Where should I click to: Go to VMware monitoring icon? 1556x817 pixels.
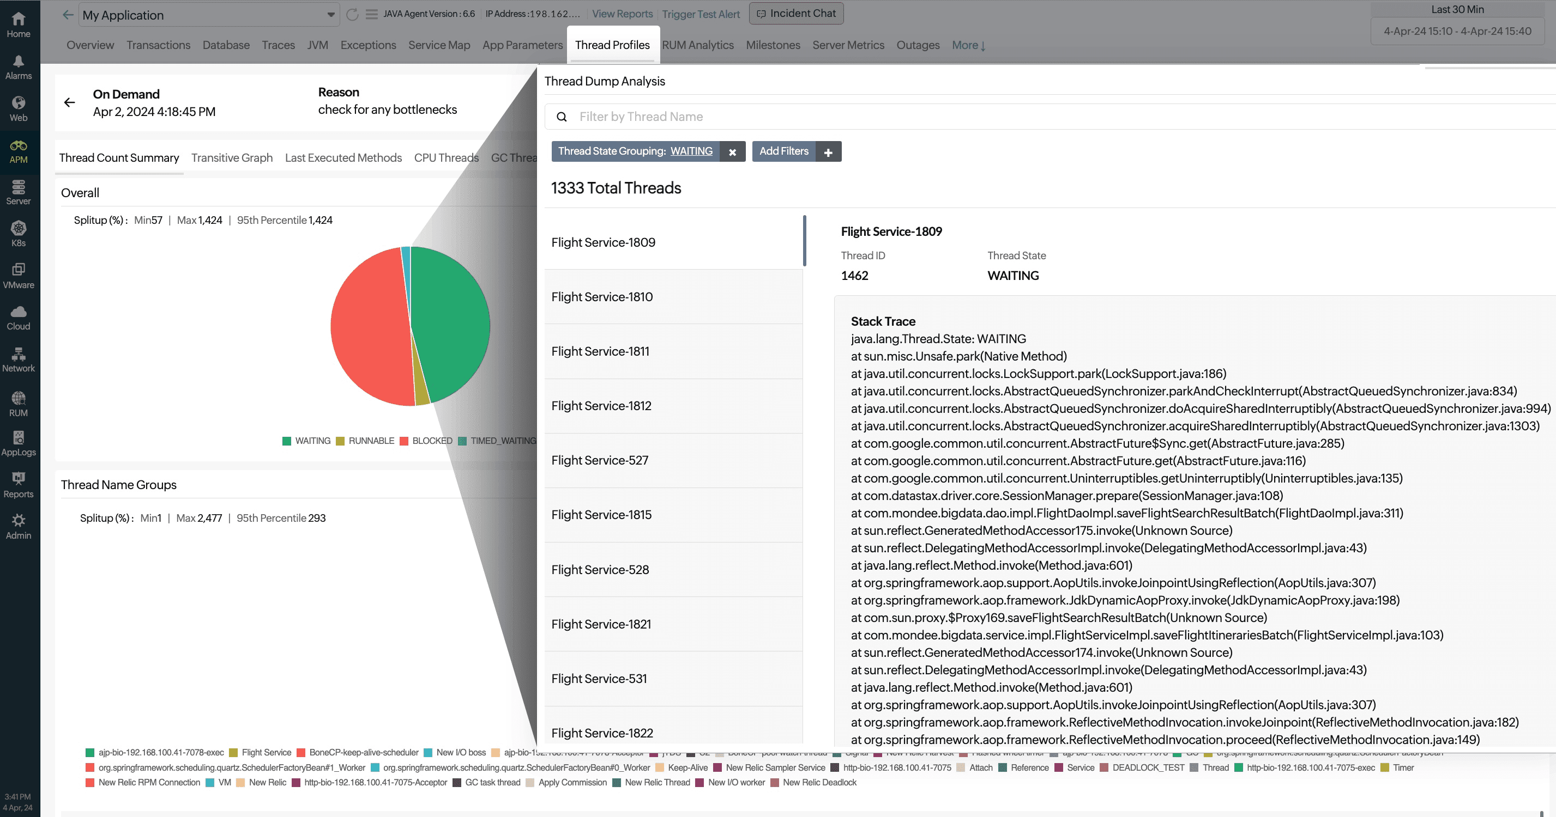tap(18, 270)
